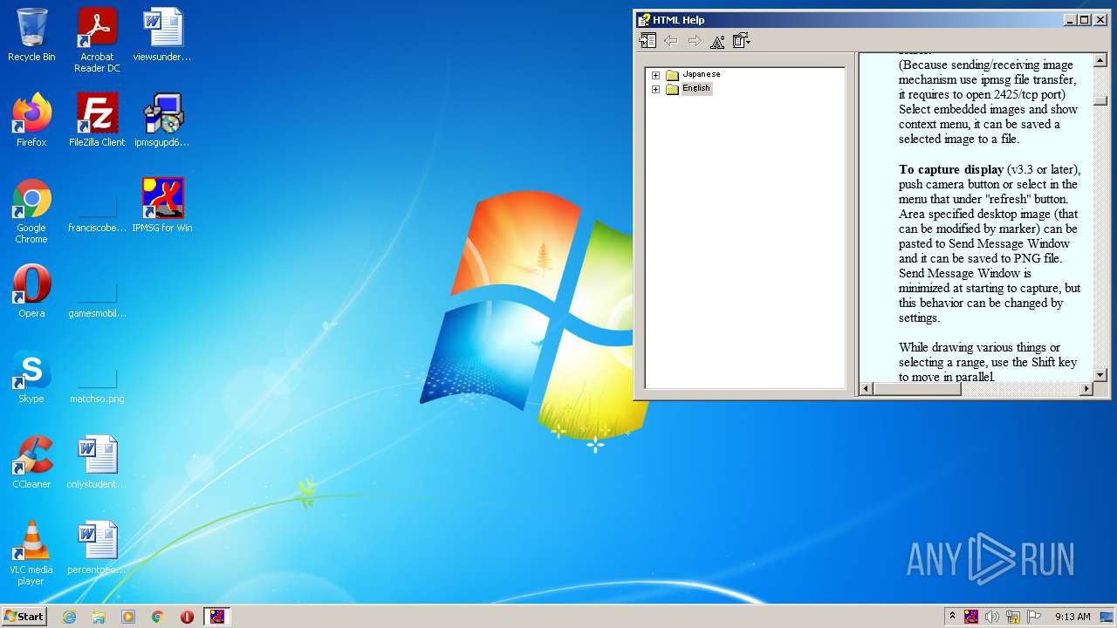Click the network tray icon
Image resolution: width=1117 pixels, height=628 pixels.
click(1013, 617)
